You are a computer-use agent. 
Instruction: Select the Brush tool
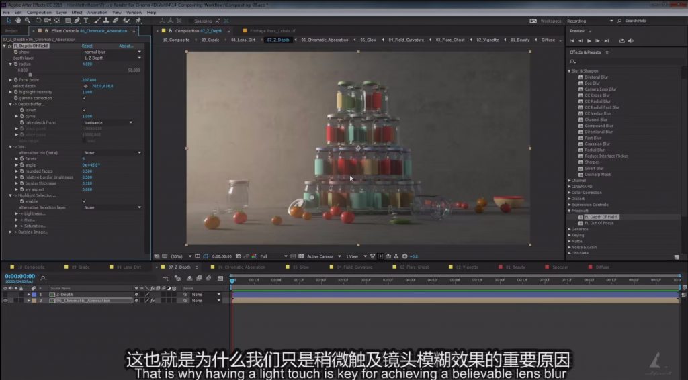pos(97,21)
